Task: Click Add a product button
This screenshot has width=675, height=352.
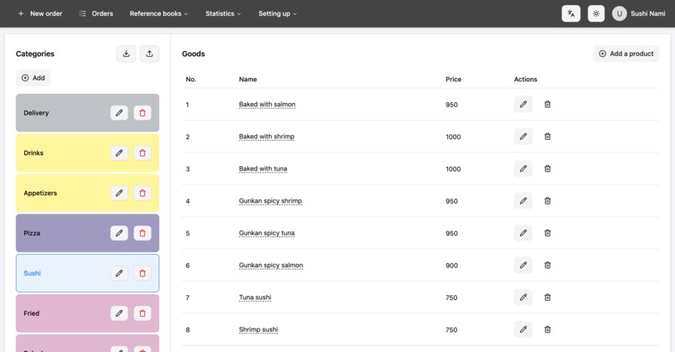Action: pyautogui.click(x=626, y=54)
